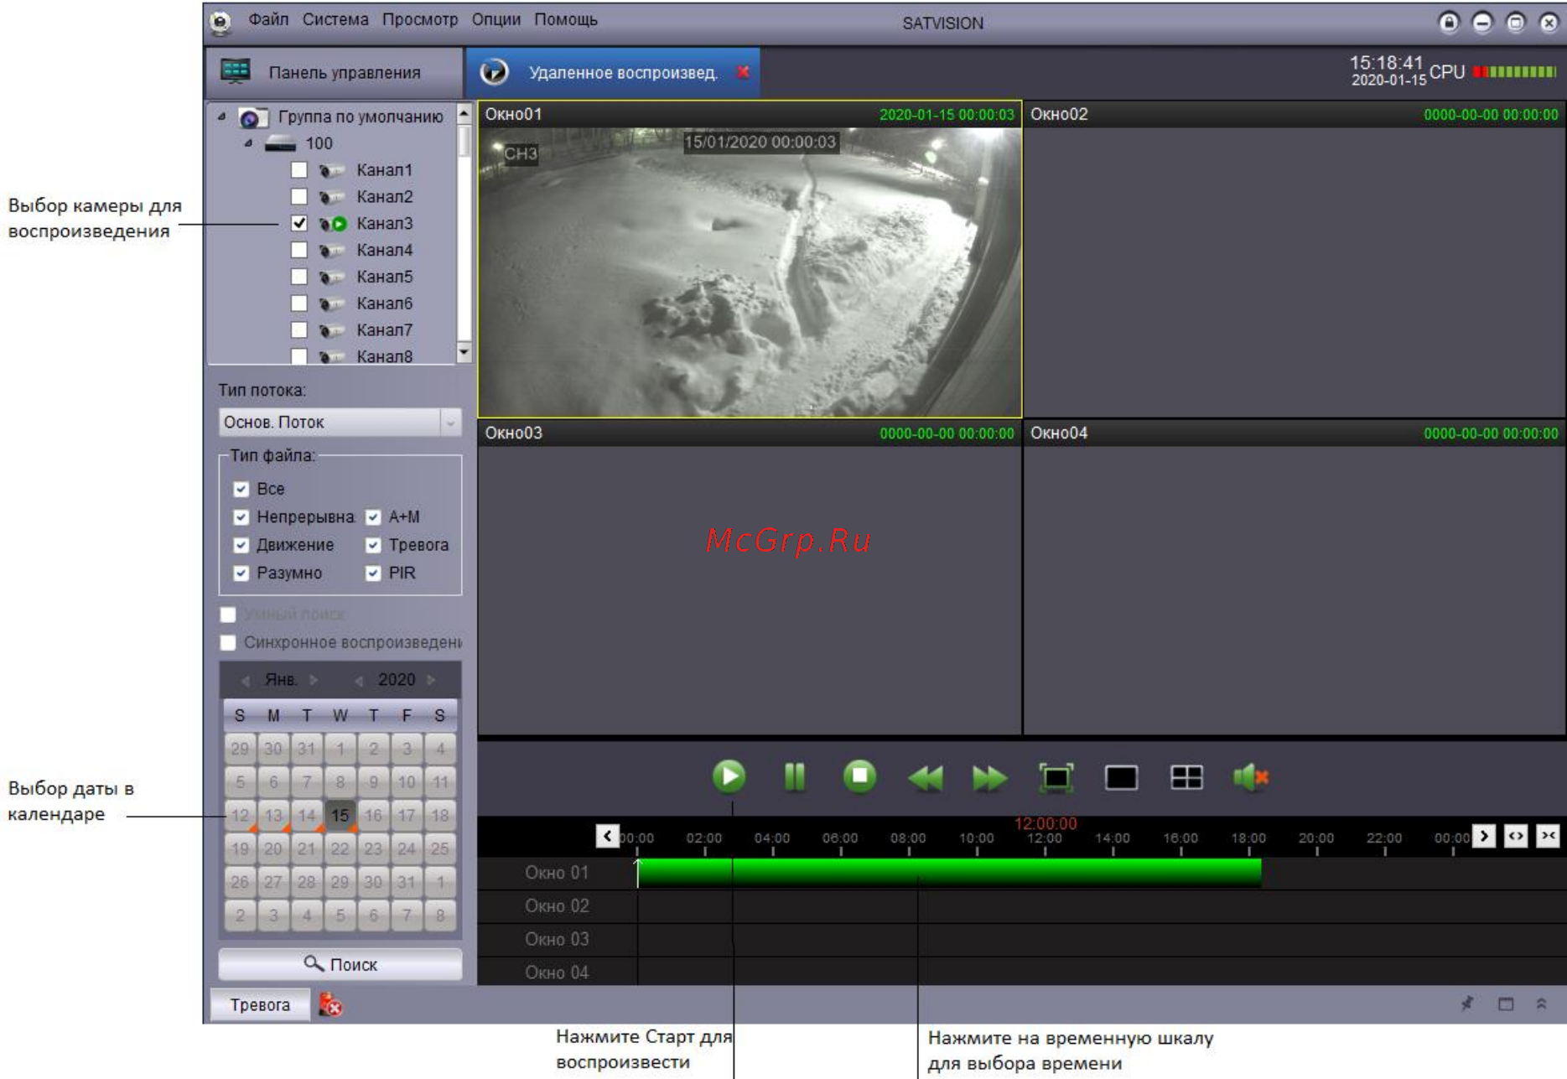Image resolution: width=1567 pixels, height=1079 pixels.
Task: Select the Окно02 playback window
Action: 1294,259
